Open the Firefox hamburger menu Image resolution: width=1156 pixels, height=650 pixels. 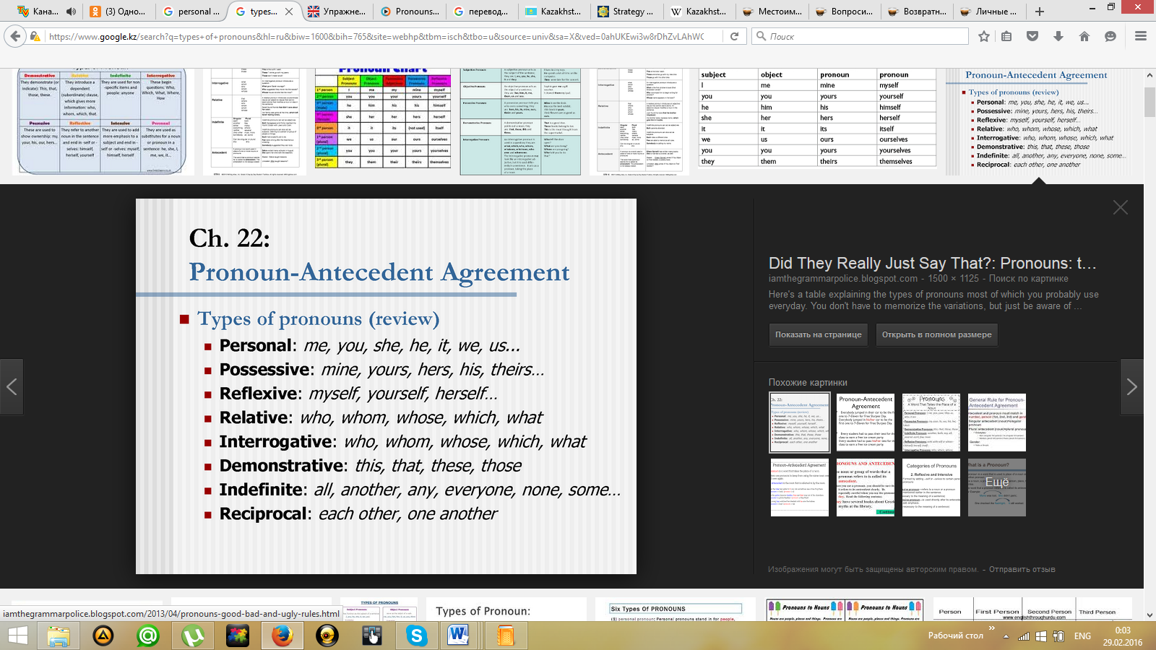click(1141, 36)
